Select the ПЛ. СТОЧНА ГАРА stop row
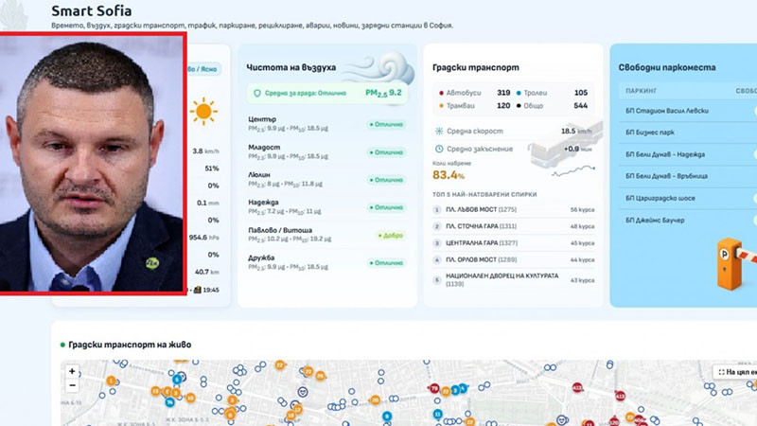Image resolution: width=757 pixels, height=426 pixels. [x=514, y=226]
